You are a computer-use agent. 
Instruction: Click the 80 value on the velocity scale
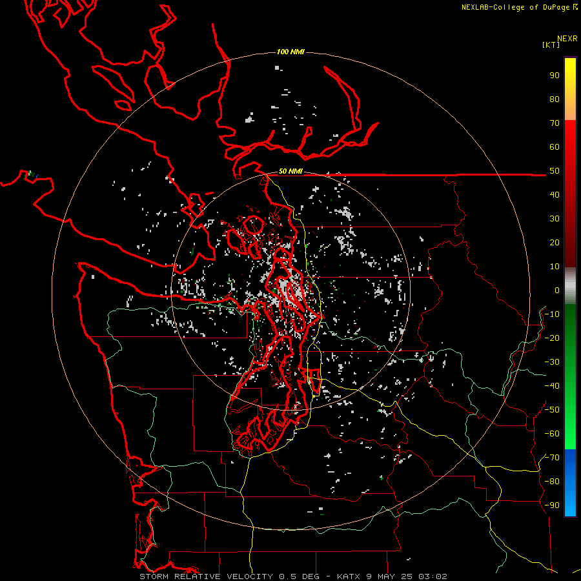click(x=555, y=99)
